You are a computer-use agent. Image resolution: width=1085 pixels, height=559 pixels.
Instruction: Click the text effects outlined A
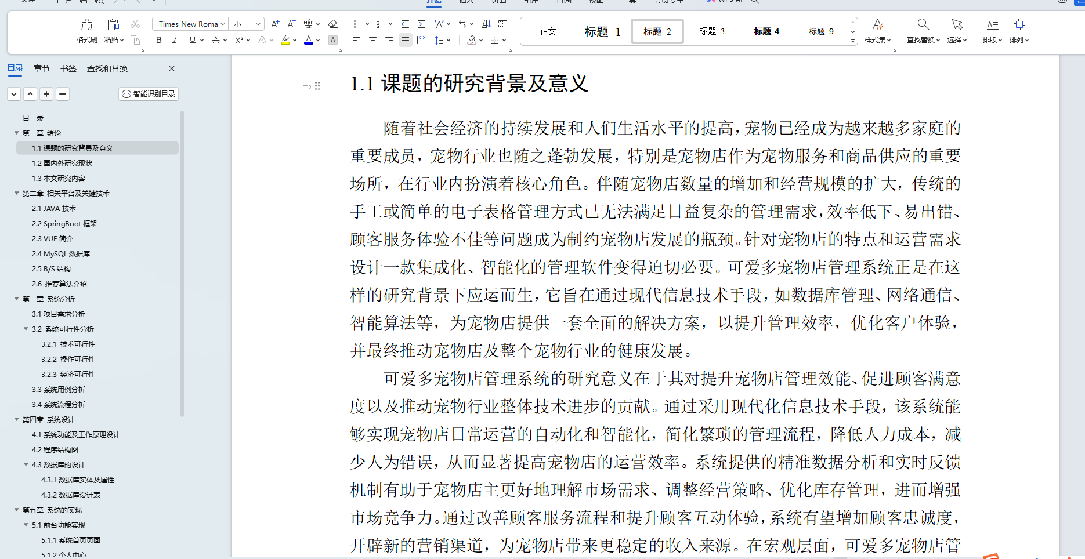pyautogui.click(x=262, y=40)
